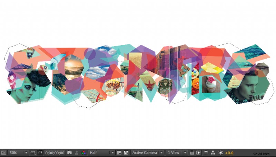Toggle Pixel Aspect Ratio Correction icon
Viewport: 276px width, 157px height.
192,153
